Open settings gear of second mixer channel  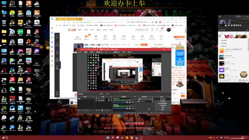point(133,109)
